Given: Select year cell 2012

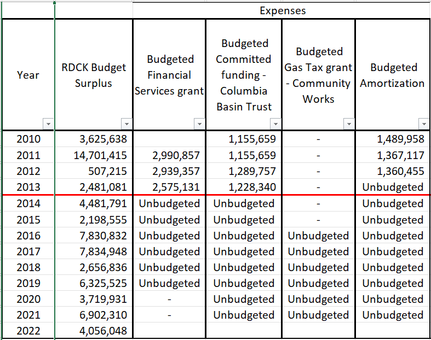Looking at the screenshot, I should 28,171.
